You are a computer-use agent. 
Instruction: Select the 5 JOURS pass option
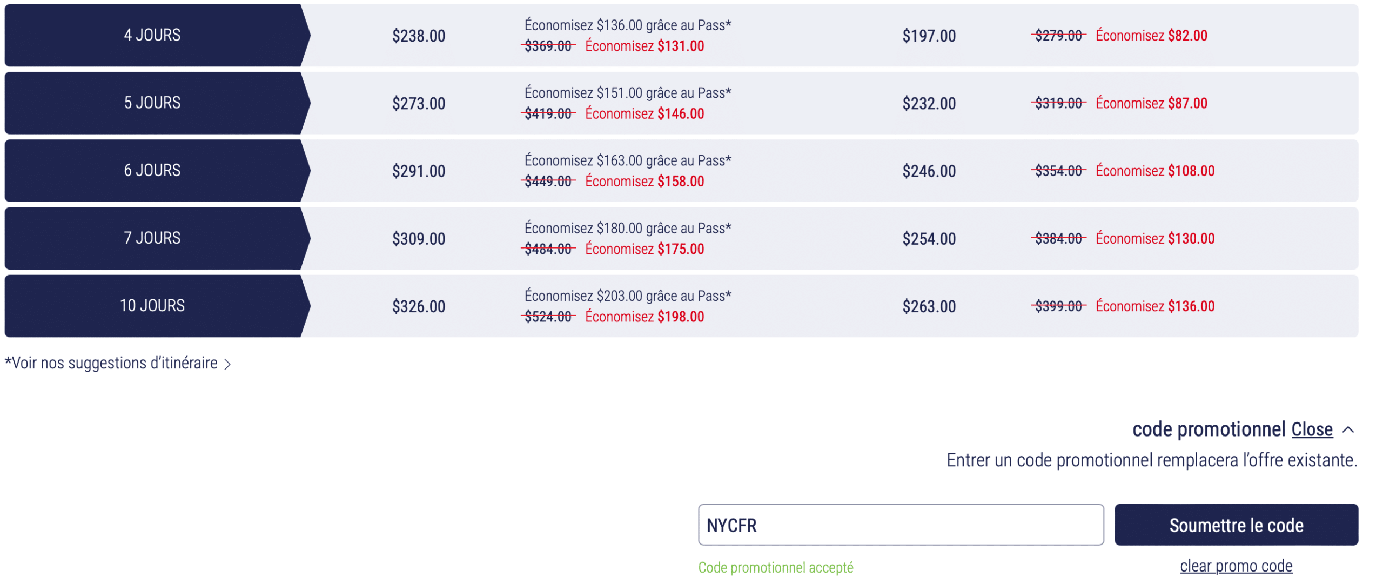coord(152,103)
